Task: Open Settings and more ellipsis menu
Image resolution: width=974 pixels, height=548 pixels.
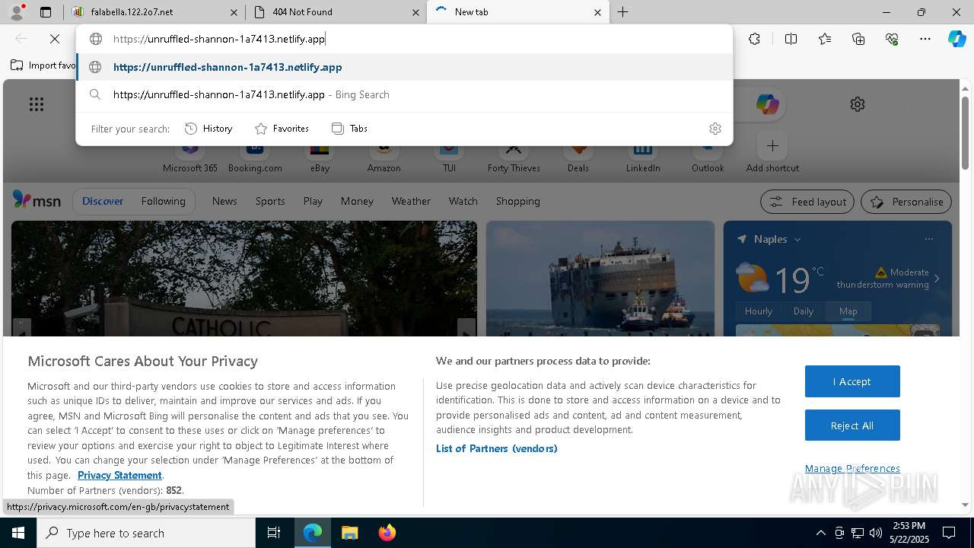Action: [x=925, y=39]
